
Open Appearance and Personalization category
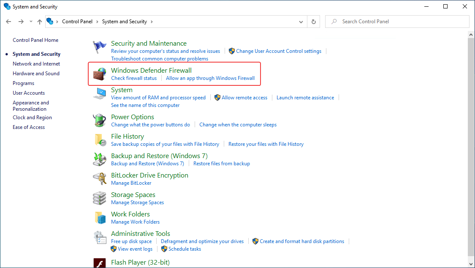30,106
